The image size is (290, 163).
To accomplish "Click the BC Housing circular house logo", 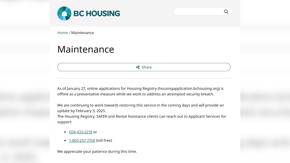I will [64, 13].
